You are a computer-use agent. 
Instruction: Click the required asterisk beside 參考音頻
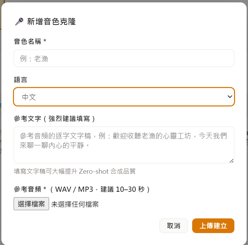pyautogui.click(x=45, y=189)
